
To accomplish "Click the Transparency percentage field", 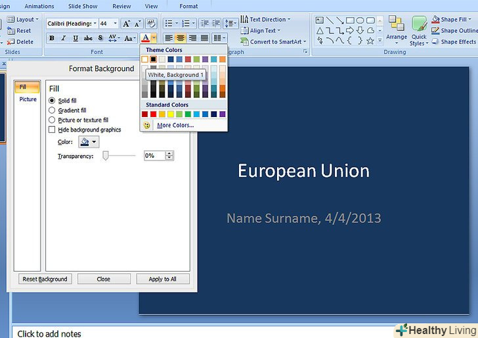I will click(154, 156).
